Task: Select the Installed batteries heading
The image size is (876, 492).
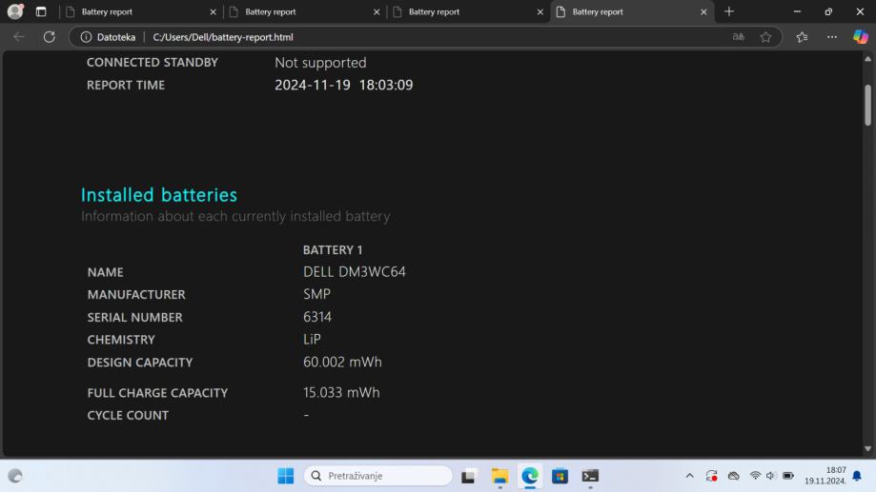Action: point(159,195)
